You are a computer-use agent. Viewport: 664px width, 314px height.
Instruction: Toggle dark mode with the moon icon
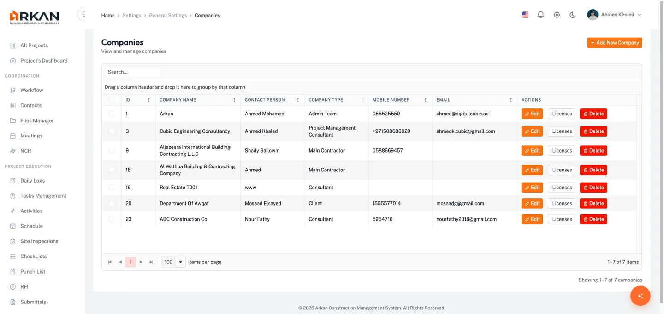click(x=573, y=15)
